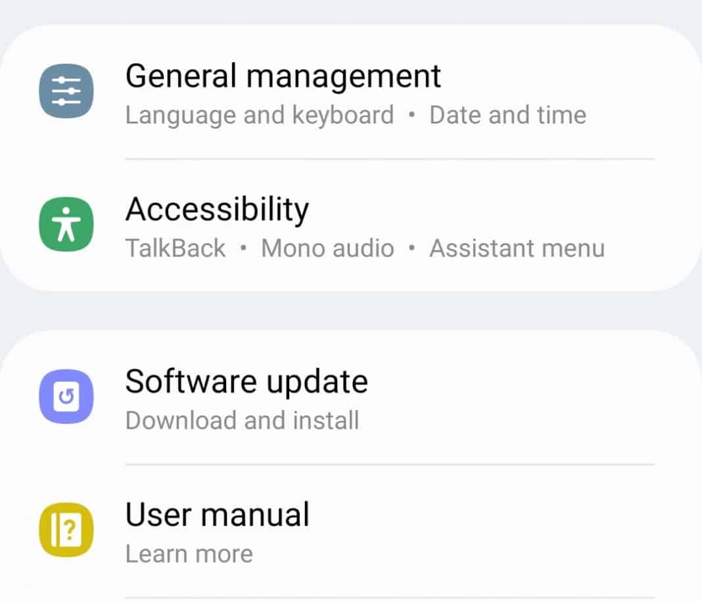Tap blank space right of Accessibility title
This screenshot has width=702, height=602.
(493, 210)
